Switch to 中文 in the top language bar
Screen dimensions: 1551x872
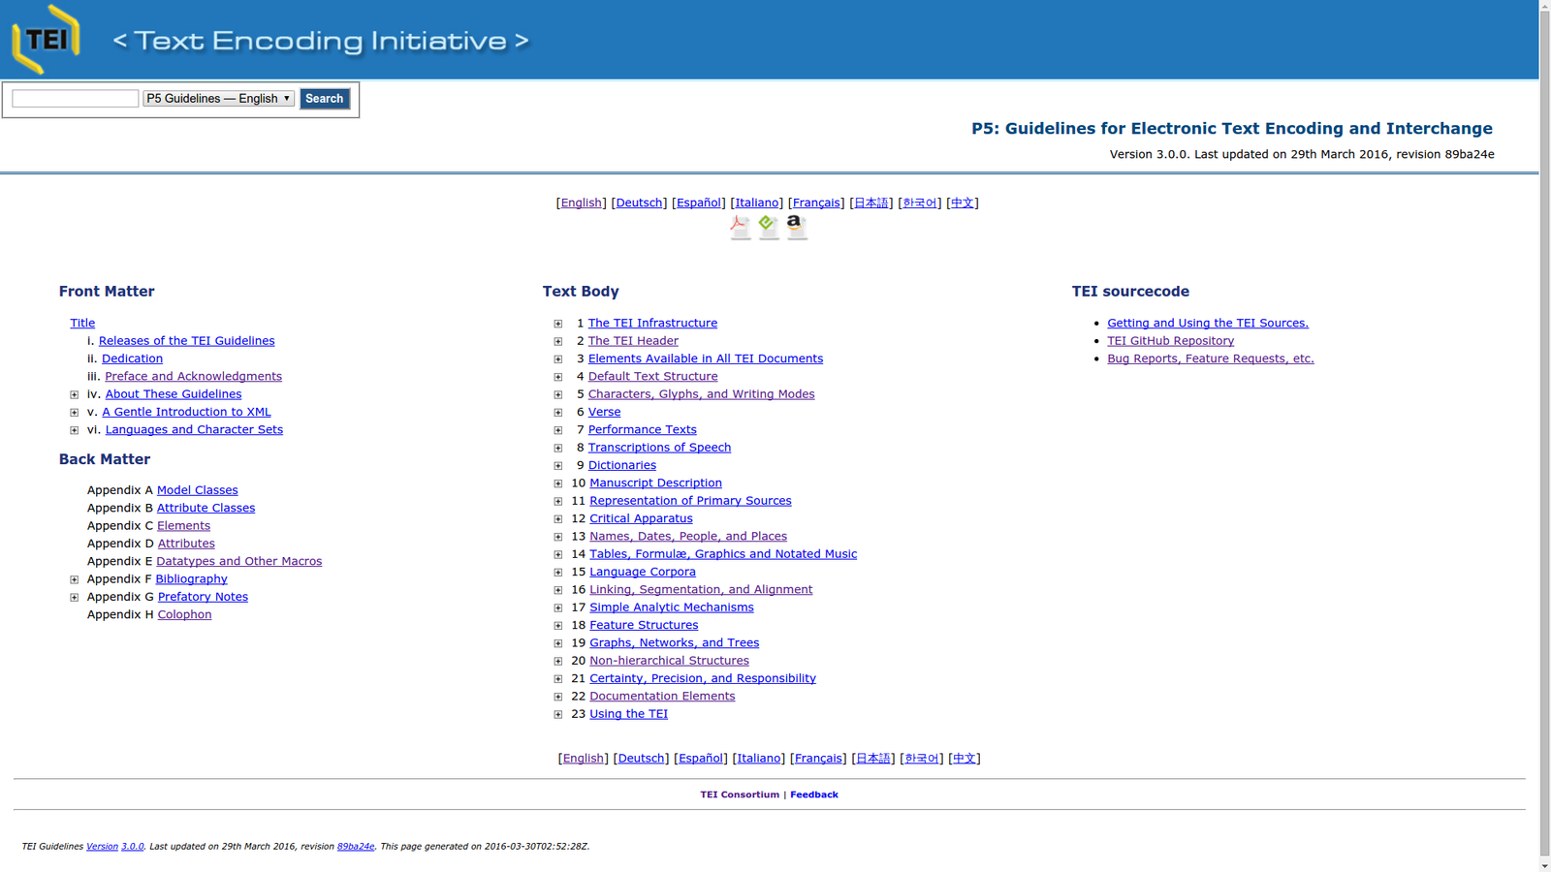pyautogui.click(x=962, y=202)
